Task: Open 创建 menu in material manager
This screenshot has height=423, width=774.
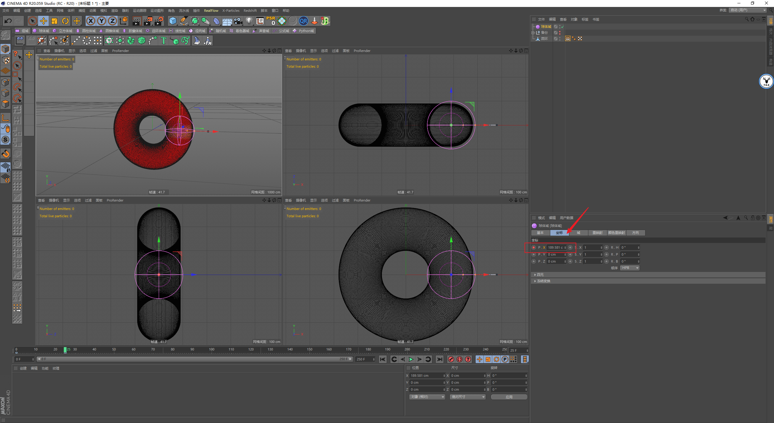Action: click(23, 368)
